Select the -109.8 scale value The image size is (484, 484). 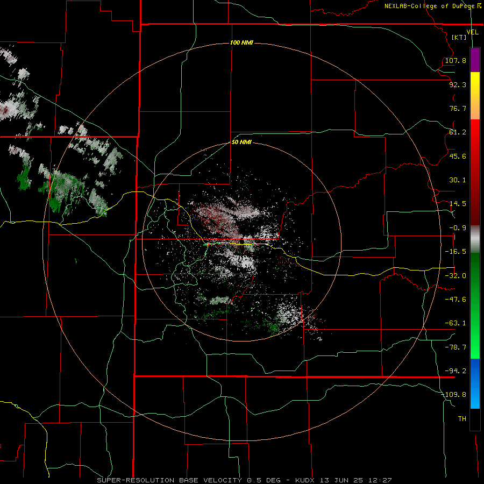pos(453,395)
